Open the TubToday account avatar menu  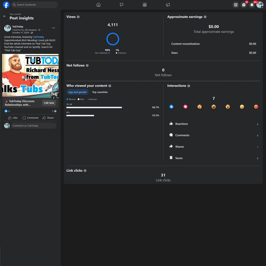tap(260, 5)
